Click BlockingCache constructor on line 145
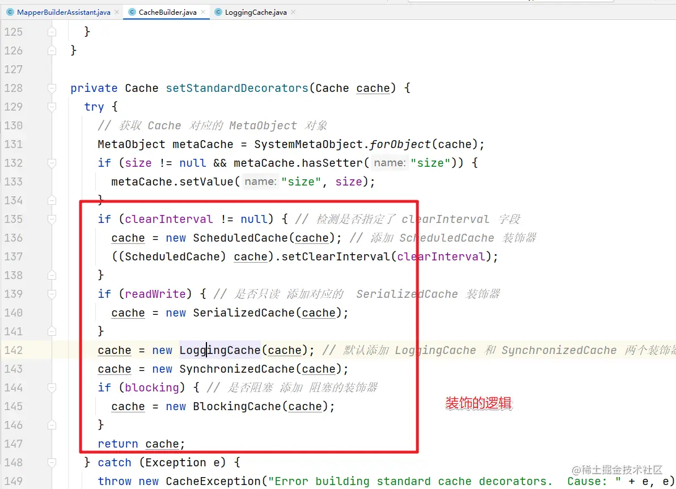676x489 pixels. (x=237, y=407)
